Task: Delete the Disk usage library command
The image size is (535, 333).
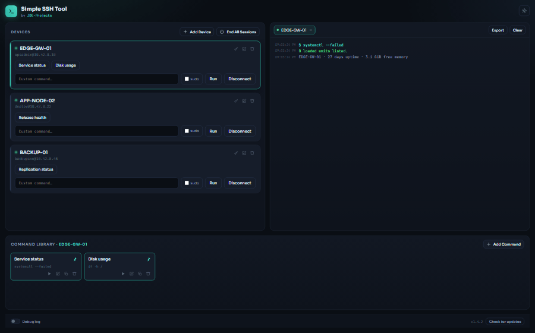Action: coord(148,274)
